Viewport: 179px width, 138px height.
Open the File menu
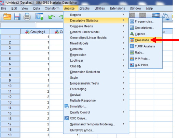[3, 9]
